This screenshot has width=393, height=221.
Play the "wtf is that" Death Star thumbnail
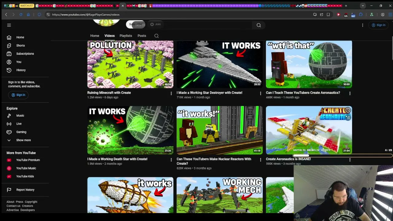[x=309, y=64]
